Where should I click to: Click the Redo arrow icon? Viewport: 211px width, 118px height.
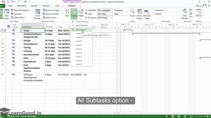click(x=19, y=2)
